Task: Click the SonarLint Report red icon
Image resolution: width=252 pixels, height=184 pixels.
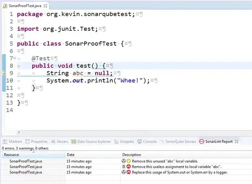Action: click(202, 142)
